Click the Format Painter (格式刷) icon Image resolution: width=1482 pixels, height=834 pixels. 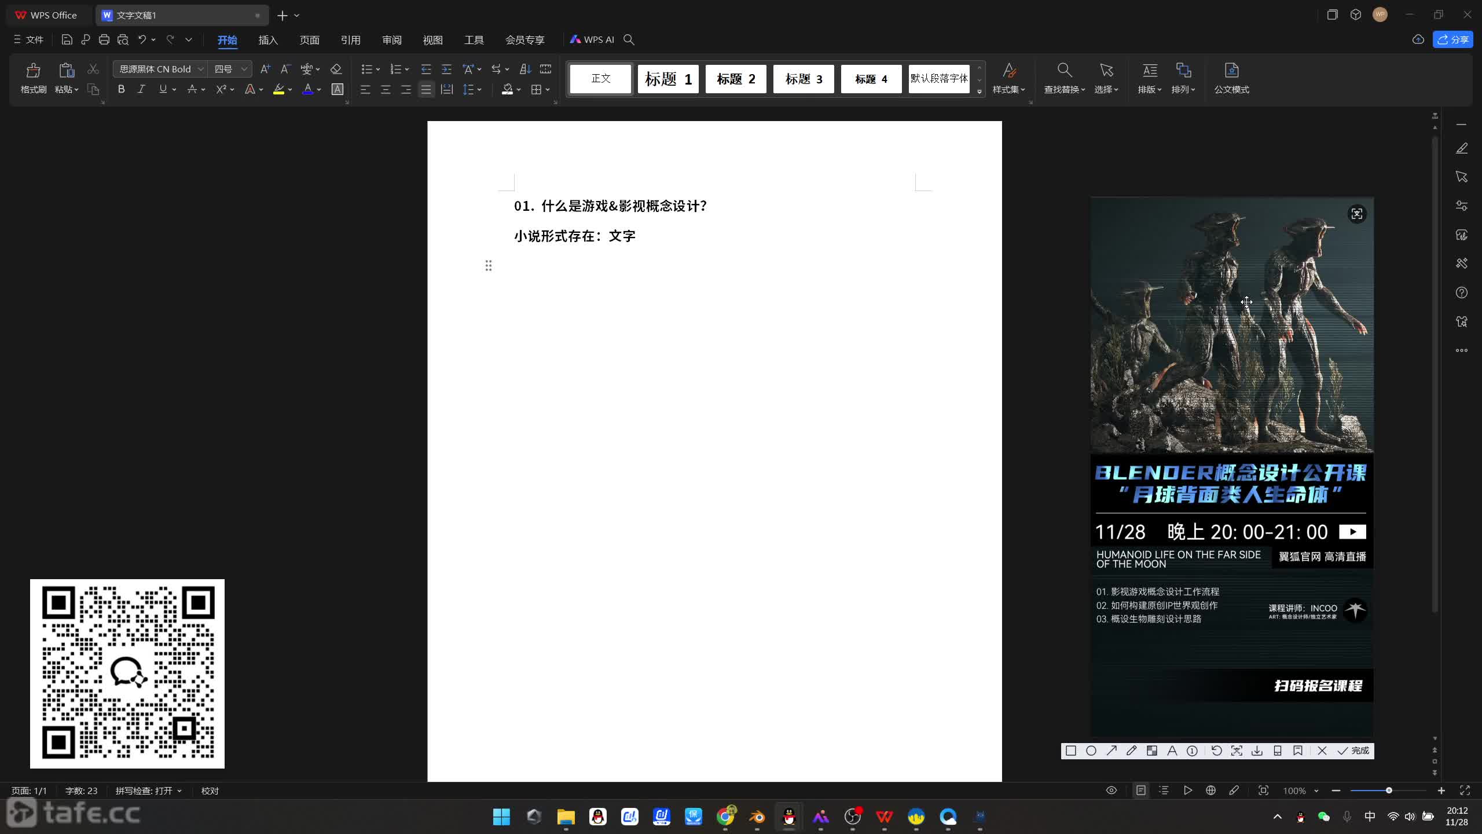coord(33,71)
